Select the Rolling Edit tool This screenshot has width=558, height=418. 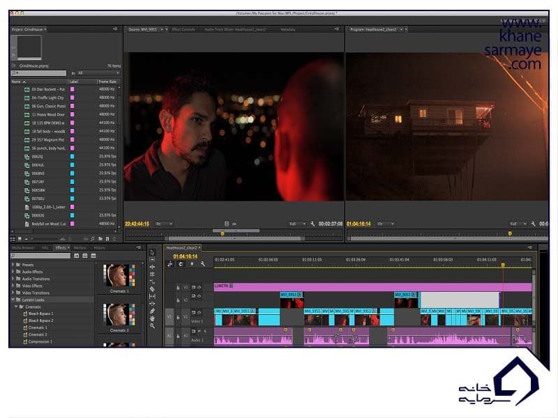click(152, 274)
